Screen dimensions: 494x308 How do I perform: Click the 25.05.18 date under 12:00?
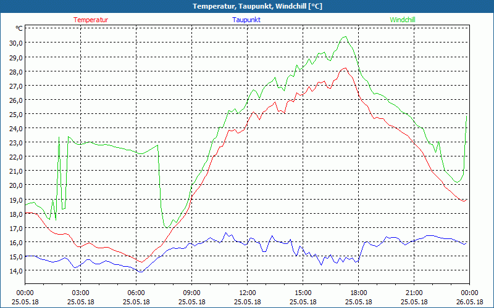(x=248, y=302)
